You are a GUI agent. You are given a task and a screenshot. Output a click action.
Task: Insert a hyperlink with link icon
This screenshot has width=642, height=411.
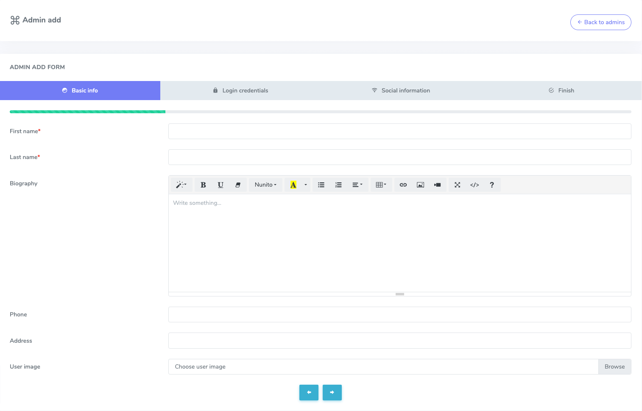pyautogui.click(x=403, y=185)
